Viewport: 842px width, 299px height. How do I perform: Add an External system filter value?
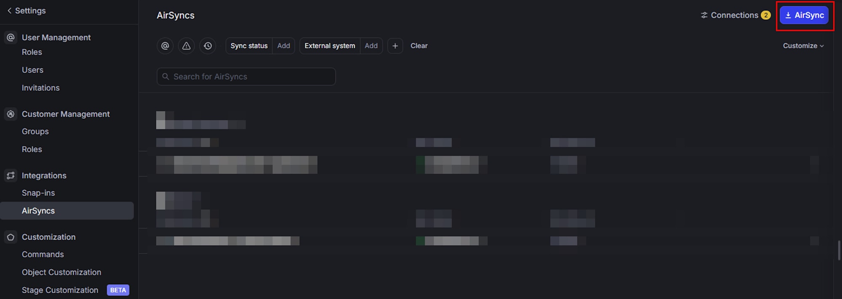[371, 46]
